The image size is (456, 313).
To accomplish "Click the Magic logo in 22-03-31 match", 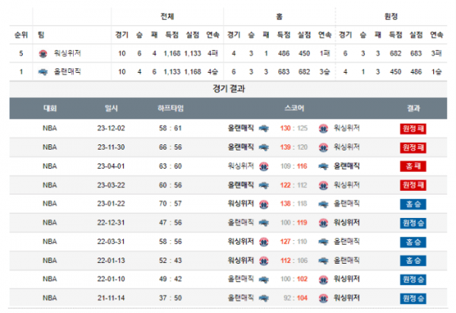I will point(323,242).
